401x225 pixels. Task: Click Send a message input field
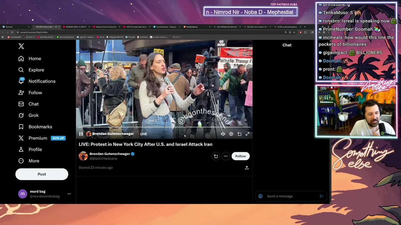pyautogui.click(x=291, y=196)
